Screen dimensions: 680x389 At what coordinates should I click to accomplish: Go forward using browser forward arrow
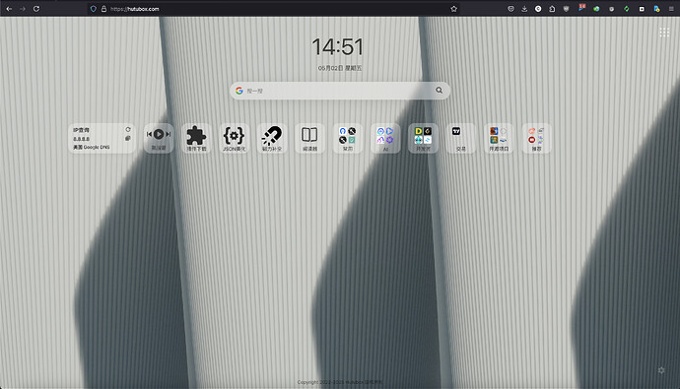pyautogui.click(x=23, y=9)
